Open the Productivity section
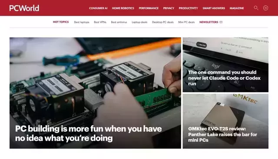The image size is (278, 159). pyautogui.click(x=188, y=8)
